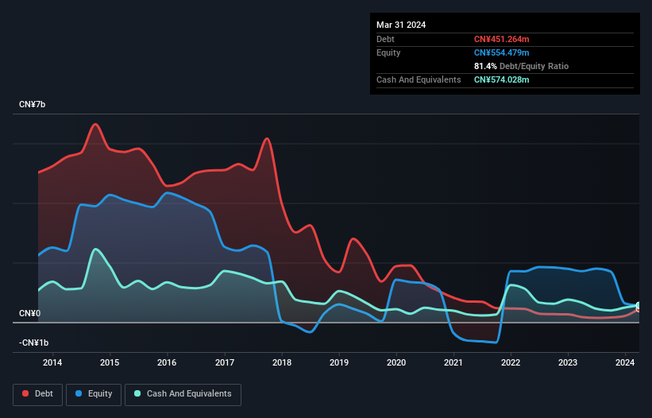The image size is (652, 418).
Task: Select the 2021 x-axis label
Action: 453,362
